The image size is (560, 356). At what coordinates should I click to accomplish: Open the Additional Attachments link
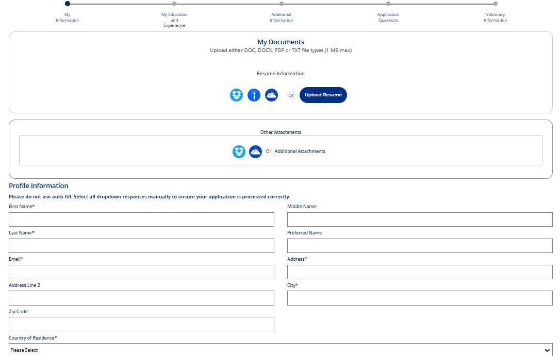click(300, 151)
